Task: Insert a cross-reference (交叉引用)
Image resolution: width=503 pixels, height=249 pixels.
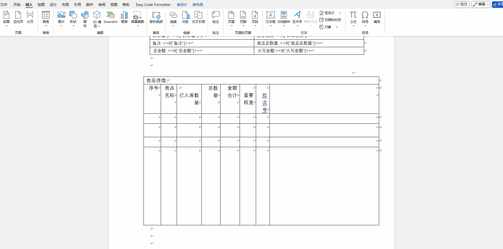Action: [198, 18]
